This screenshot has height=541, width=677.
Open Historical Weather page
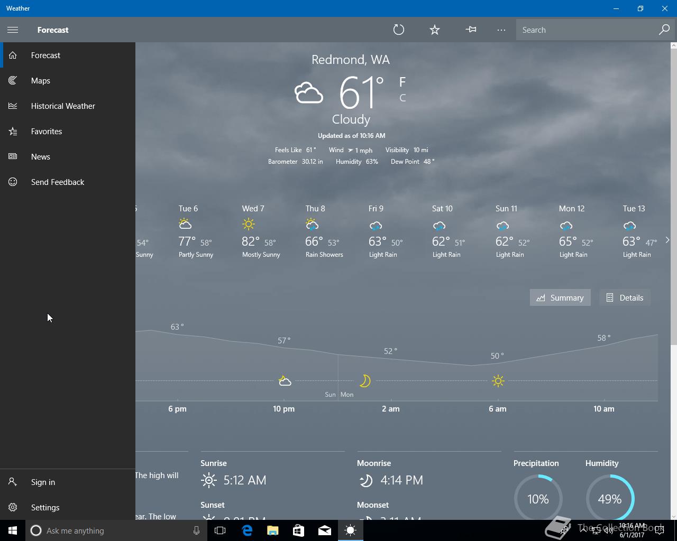tap(68, 106)
